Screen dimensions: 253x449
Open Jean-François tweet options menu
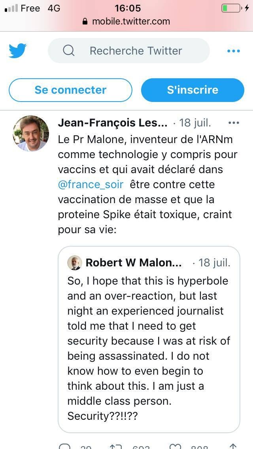click(x=234, y=123)
